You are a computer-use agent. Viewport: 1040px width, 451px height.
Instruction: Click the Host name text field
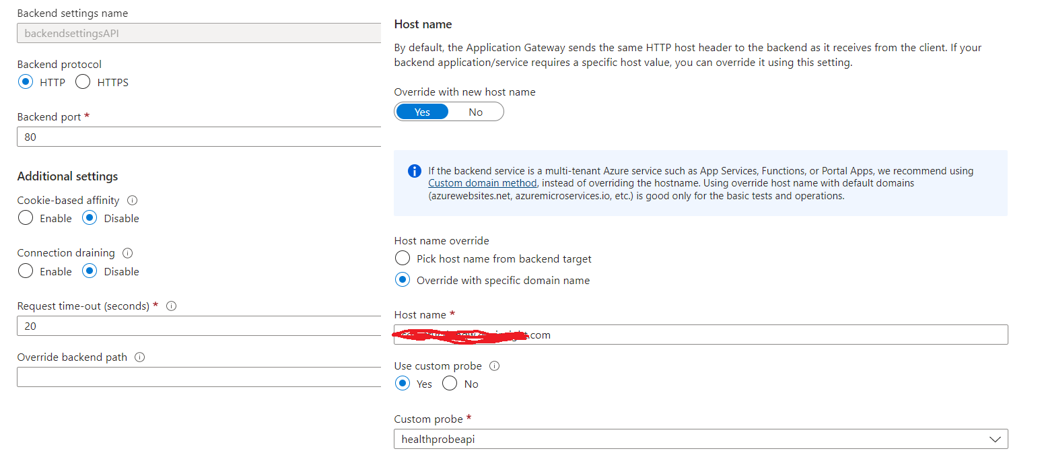701,335
